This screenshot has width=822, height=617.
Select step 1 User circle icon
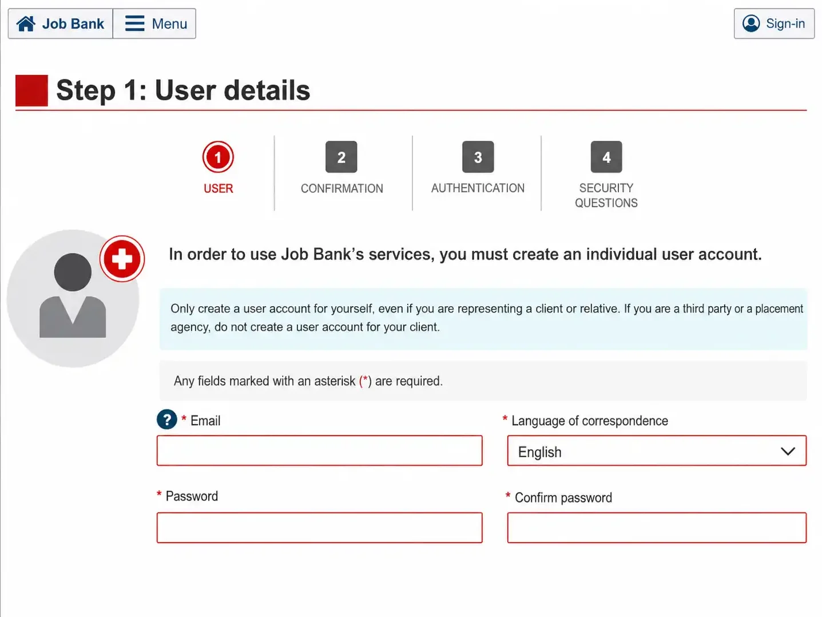point(218,157)
